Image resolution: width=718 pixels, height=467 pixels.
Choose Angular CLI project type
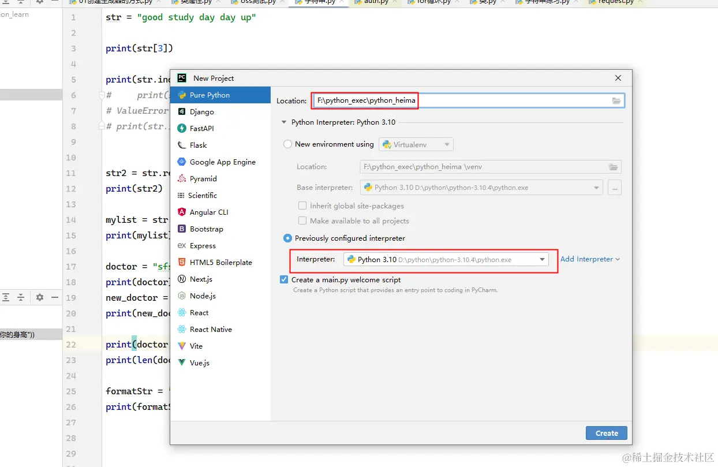[x=220, y=212]
